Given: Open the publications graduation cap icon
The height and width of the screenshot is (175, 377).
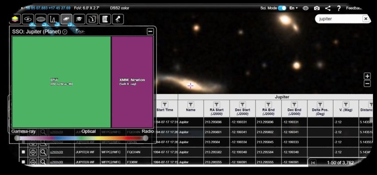Looking at the screenshot, I should pyautogui.click(x=79, y=19).
